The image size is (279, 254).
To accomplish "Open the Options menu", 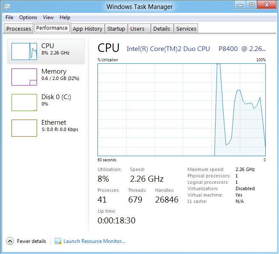I will 28,17.
